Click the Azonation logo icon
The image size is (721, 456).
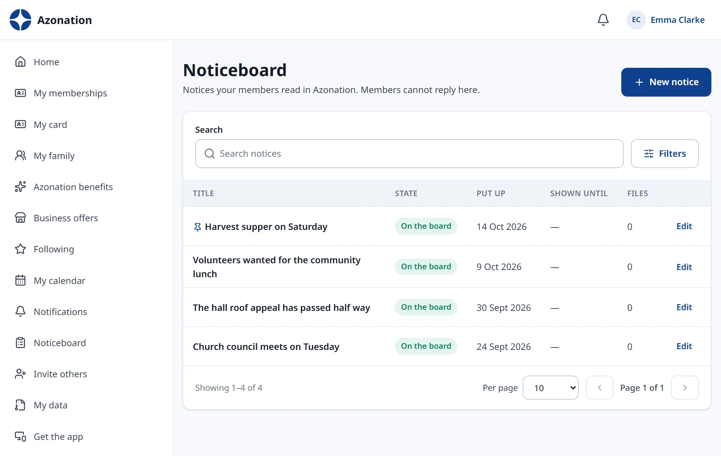point(20,20)
